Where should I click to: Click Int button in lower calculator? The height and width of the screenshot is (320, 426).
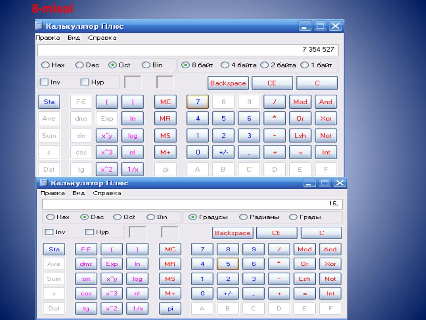330,294
